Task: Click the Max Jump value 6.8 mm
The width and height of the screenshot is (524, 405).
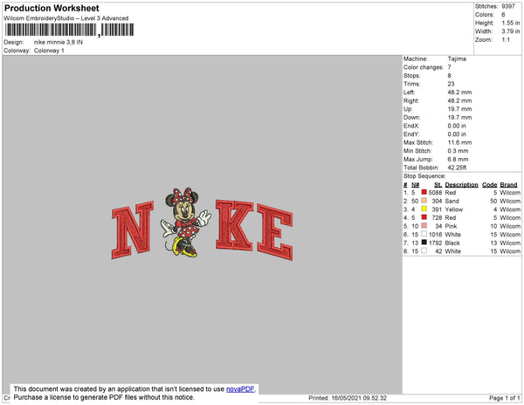Action: click(x=458, y=159)
